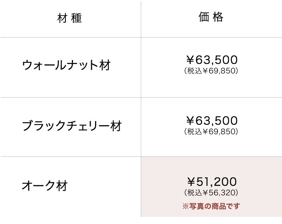The image size is (282, 224).
Task: Click the ※写真の商品です note
Action: point(211,206)
